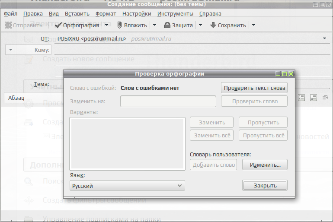Screen dimensions: 333x222
Task: Click the Пропустить button
Action: 263,123
